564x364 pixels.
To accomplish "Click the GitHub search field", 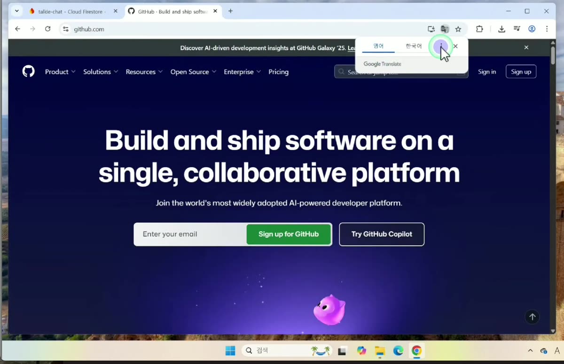I will click(x=401, y=72).
